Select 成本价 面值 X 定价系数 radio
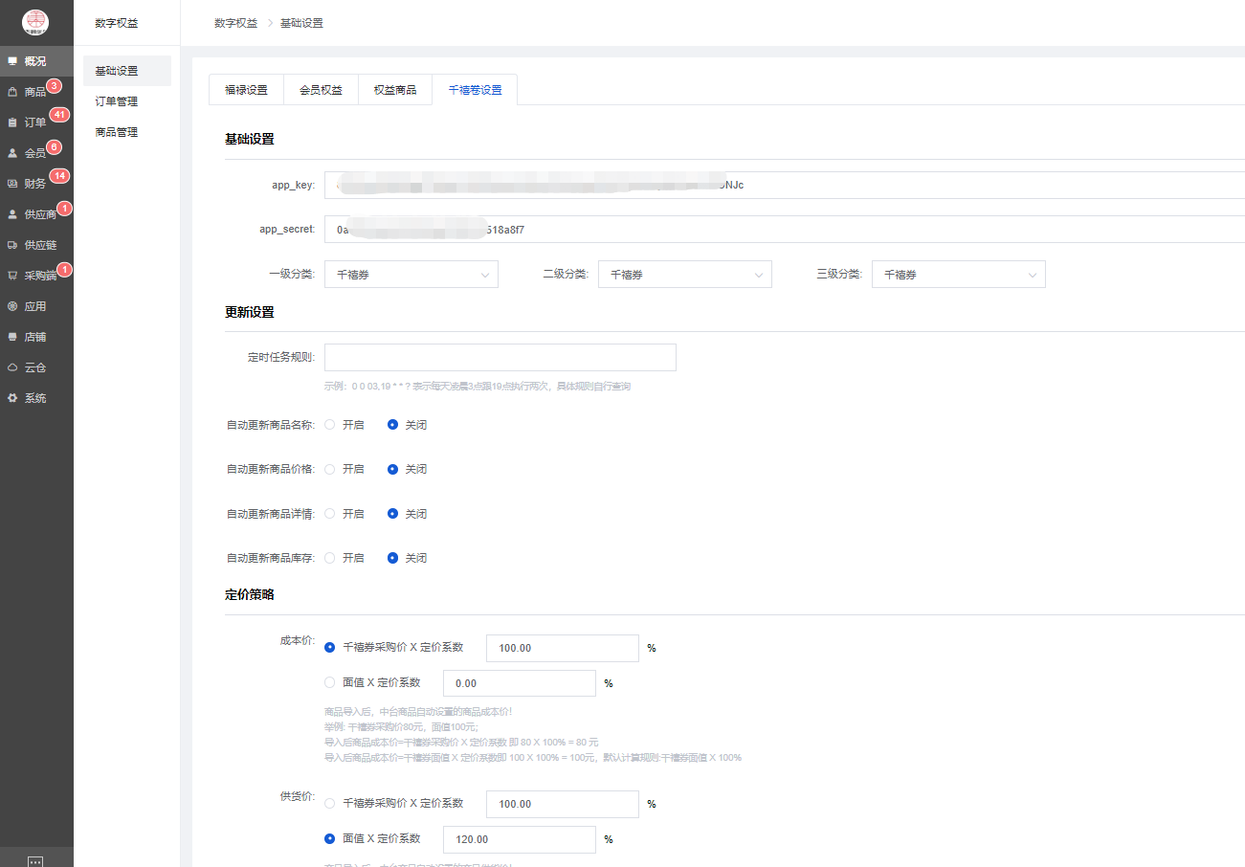 click(x=330, y=682)
